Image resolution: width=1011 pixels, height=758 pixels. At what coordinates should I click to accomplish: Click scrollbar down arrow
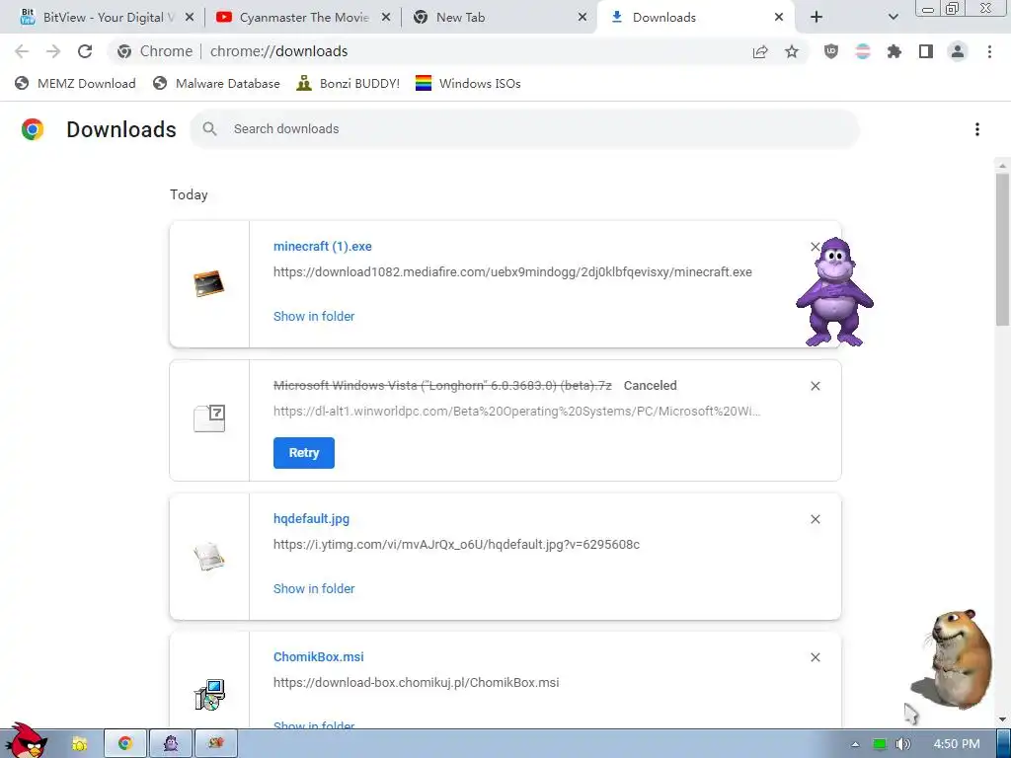(x=1002, y=720)
